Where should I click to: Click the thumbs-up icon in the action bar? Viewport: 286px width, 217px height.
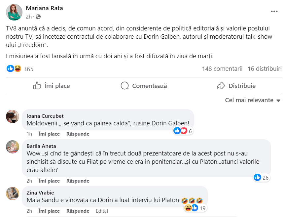(x=37, y=86)
